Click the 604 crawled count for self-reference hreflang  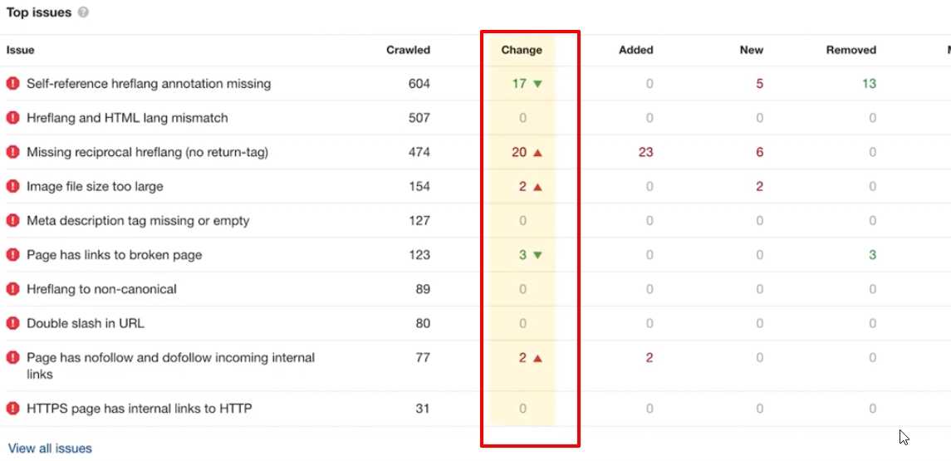[419, 83]
